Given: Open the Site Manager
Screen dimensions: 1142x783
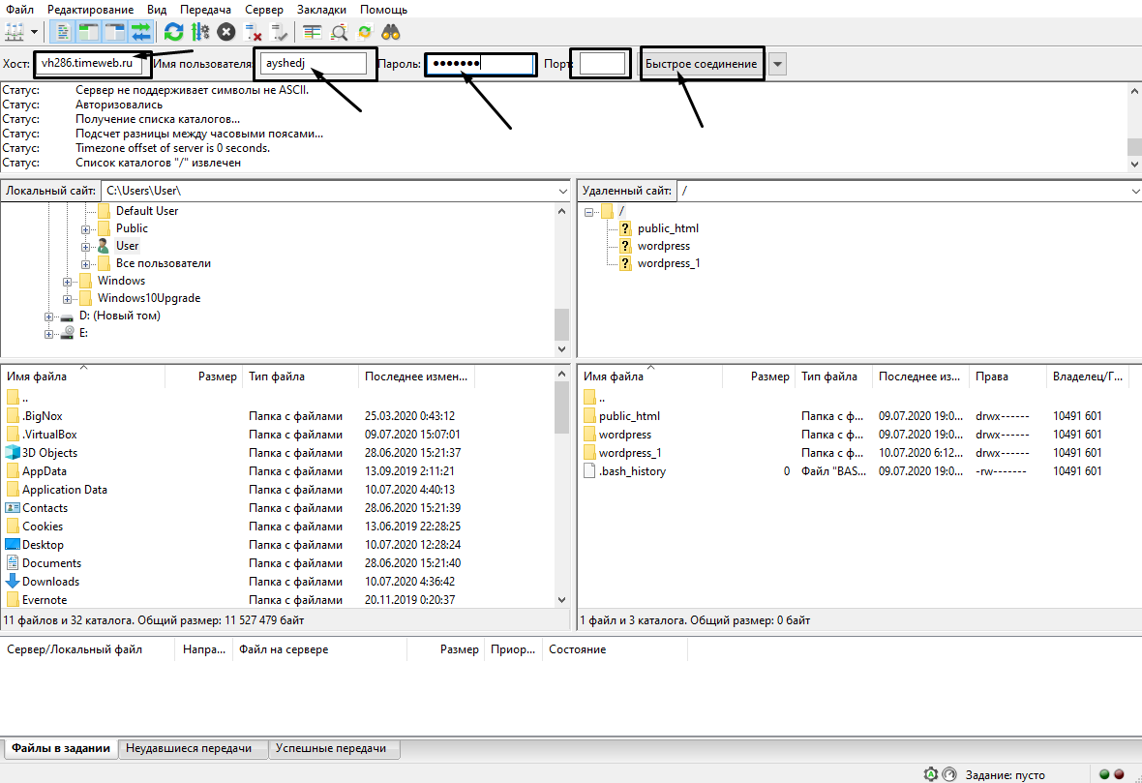Looking at the screenshot, I should coord(15,31).
